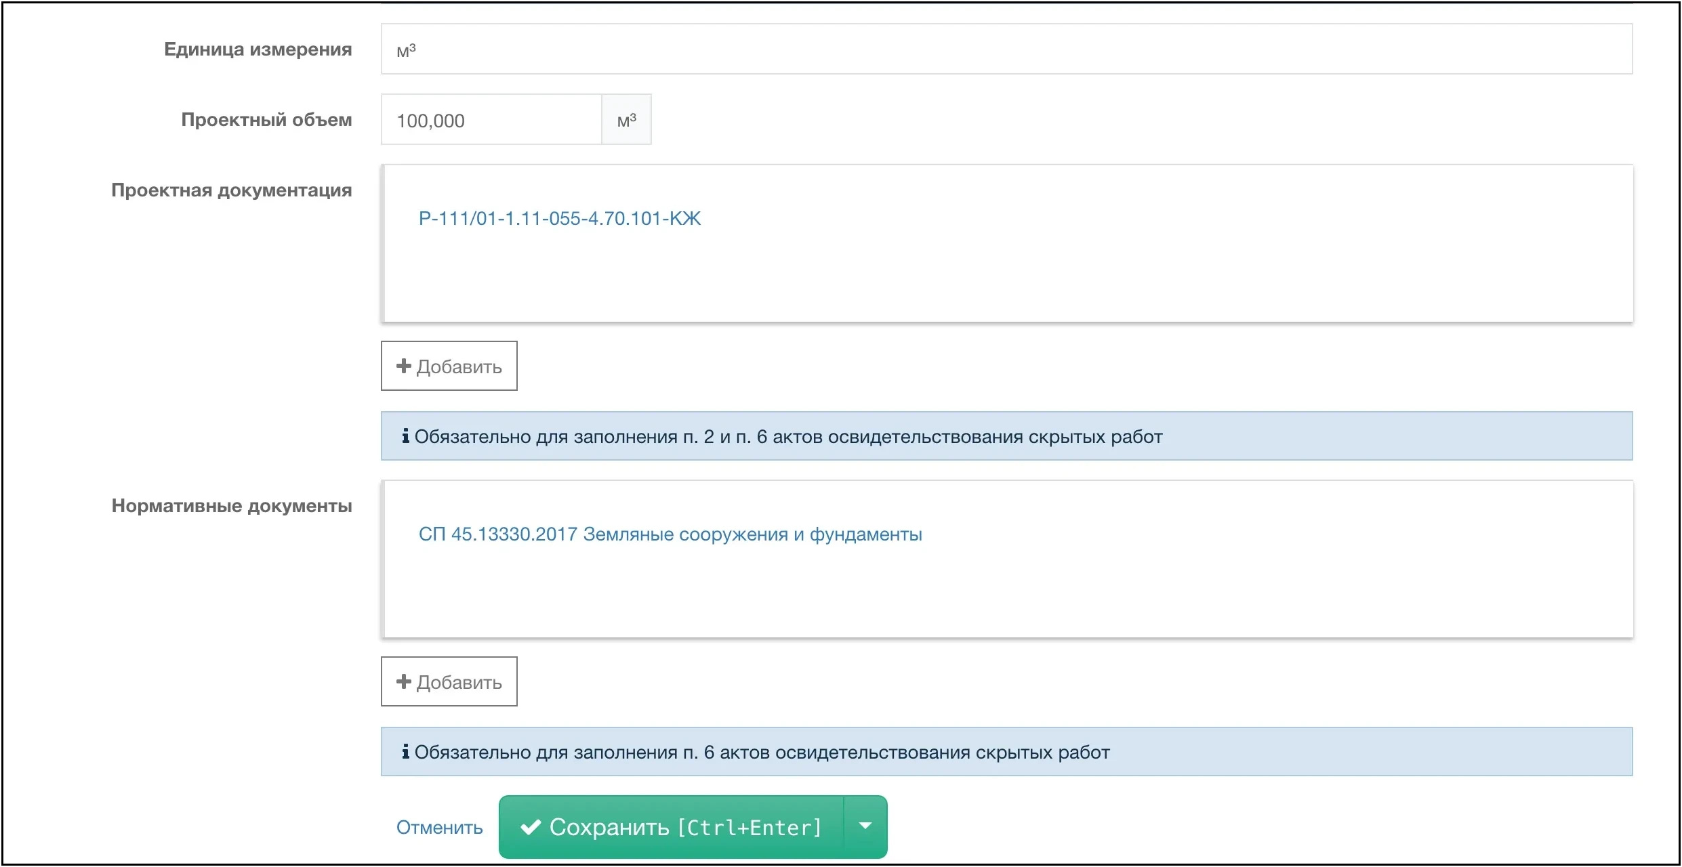
Task: Open document link Р-111/01-1.11-055-4.70.101-КЖ
Action: (x=560, y=218)
